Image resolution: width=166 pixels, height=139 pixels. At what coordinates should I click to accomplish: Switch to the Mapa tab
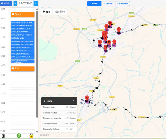pos(94,4)
